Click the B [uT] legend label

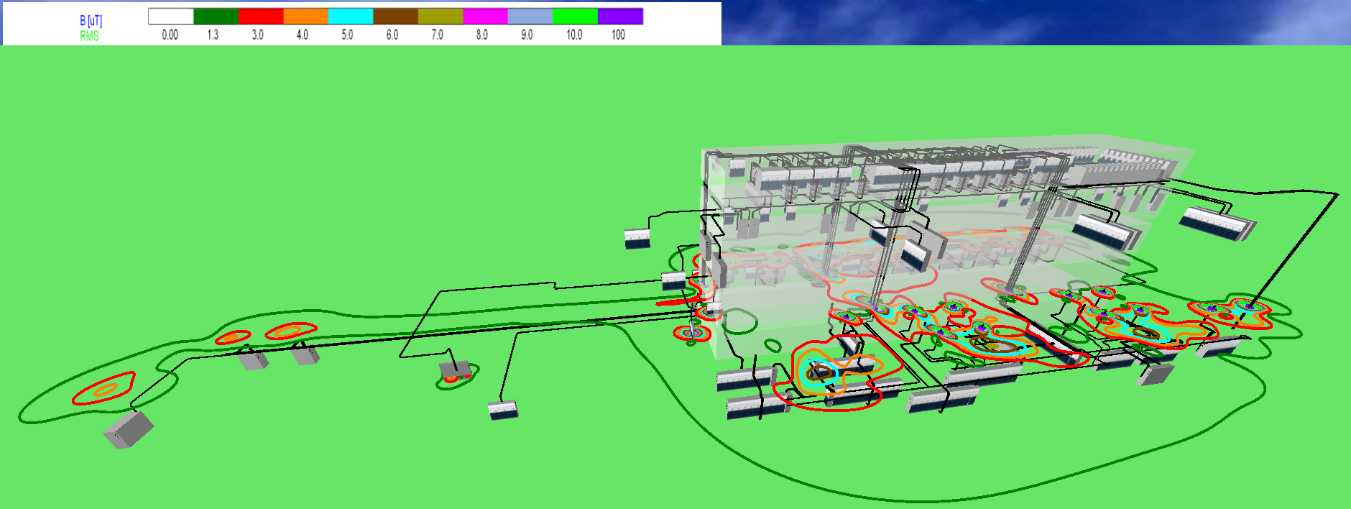(x=91, y=21)
